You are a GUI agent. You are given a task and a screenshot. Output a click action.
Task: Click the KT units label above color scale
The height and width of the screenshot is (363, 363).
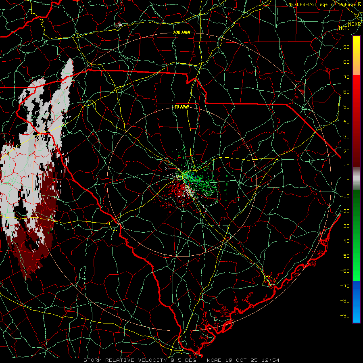344,28
